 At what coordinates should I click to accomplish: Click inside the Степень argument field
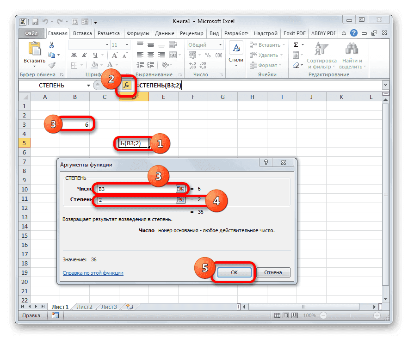pyautogui.click(x=139, y=199)
